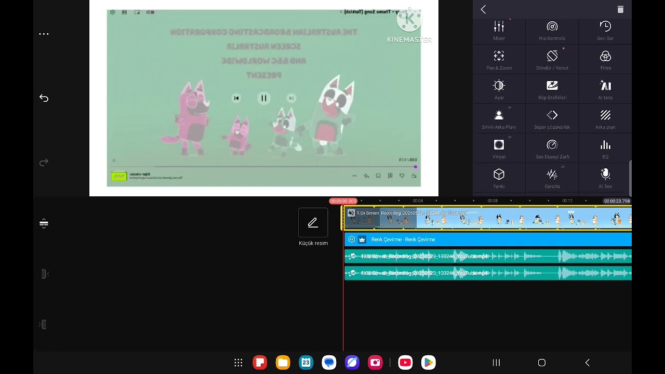Click the tools panel scrollbar

631,178
